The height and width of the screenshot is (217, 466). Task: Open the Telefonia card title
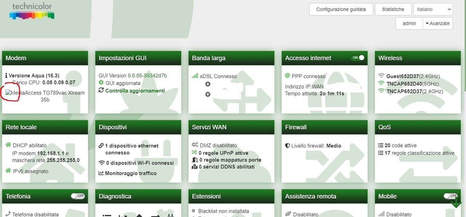(18, 196)
